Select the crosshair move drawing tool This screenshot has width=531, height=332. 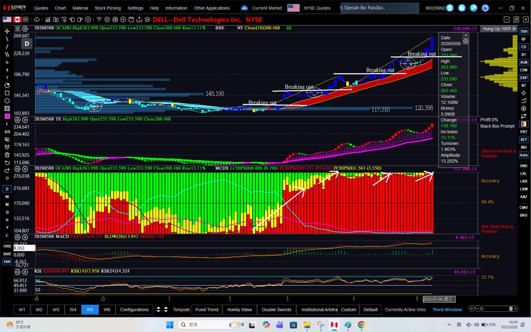7,31
